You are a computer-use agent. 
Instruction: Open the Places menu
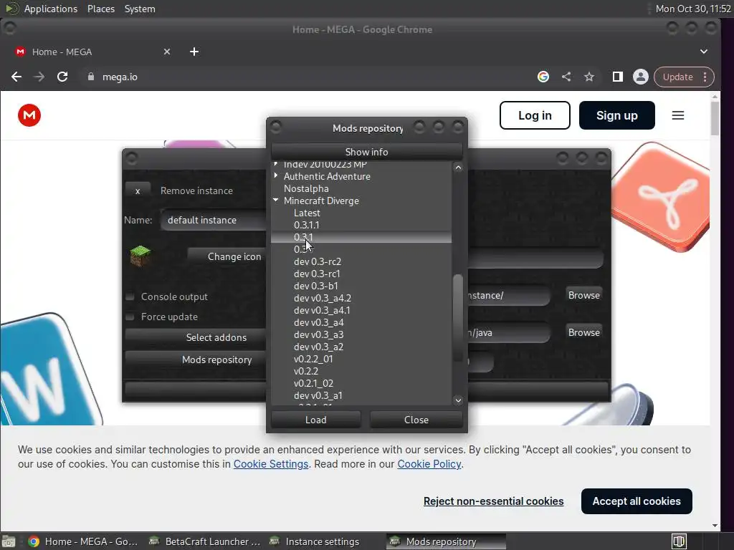tap(101, 9)
